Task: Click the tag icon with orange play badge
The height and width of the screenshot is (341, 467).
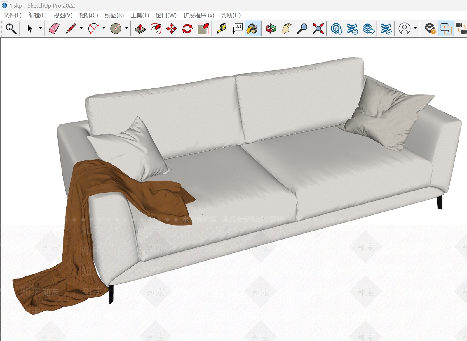Action: (430, 29)
